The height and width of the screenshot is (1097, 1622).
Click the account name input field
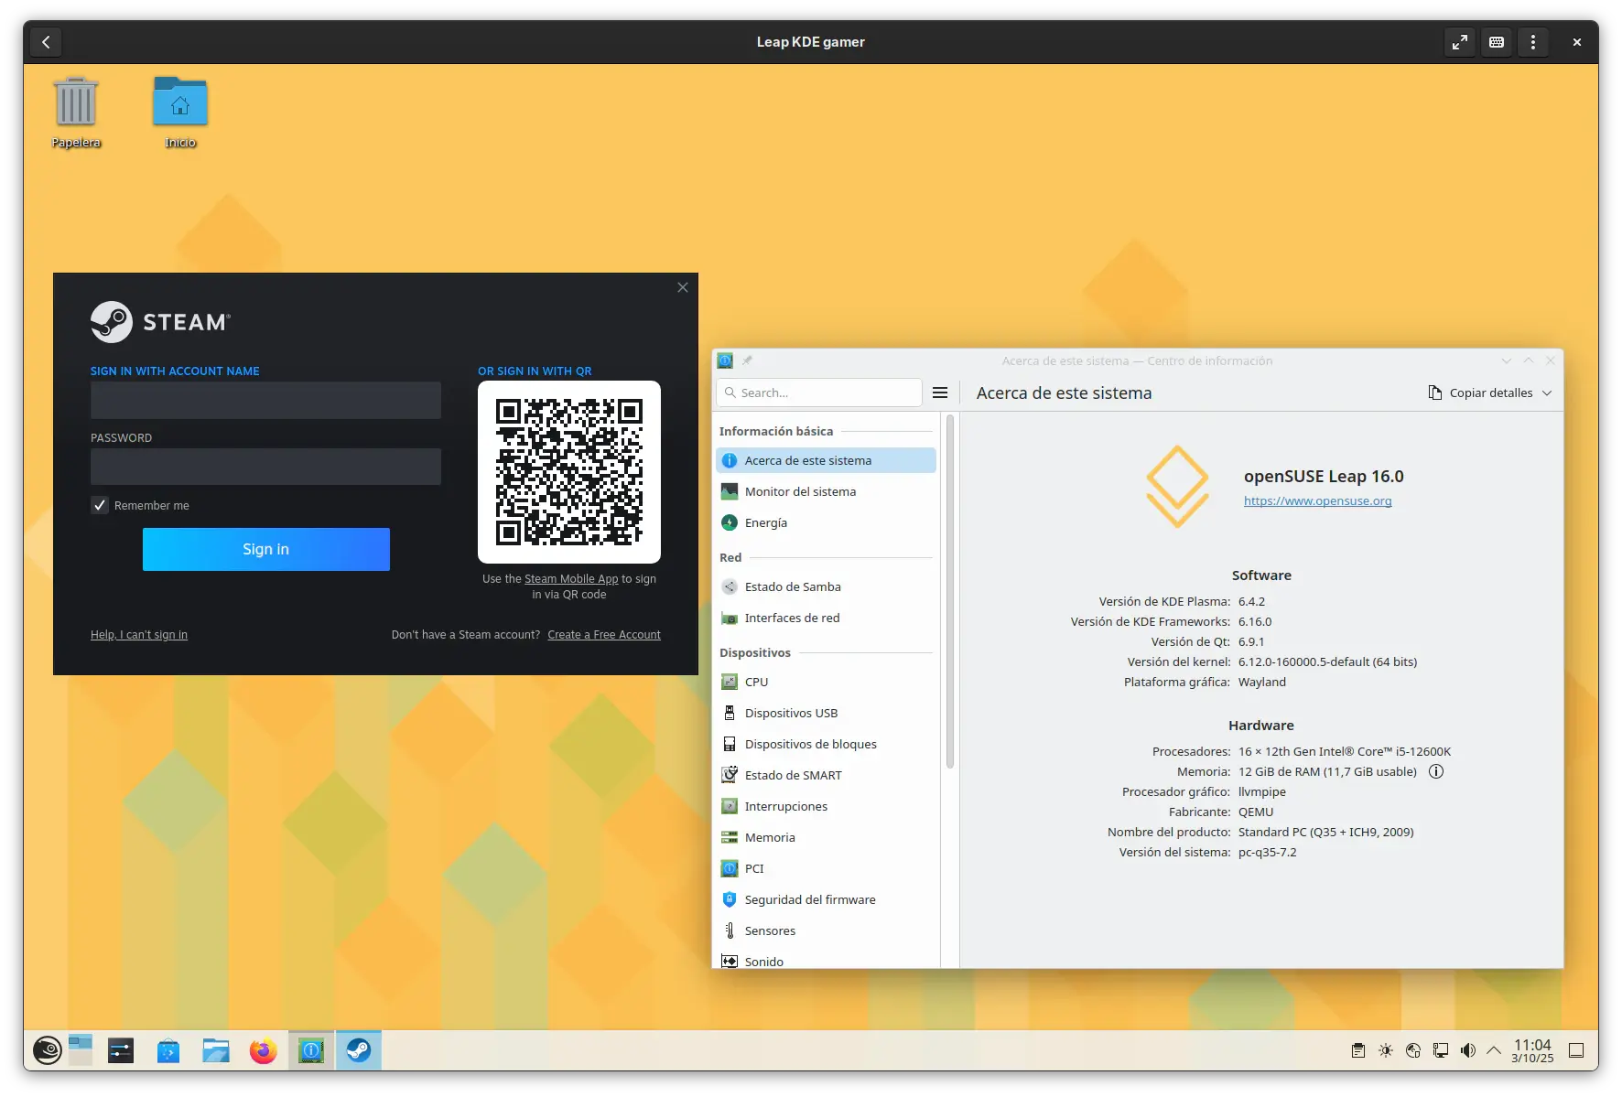point(265,401)
